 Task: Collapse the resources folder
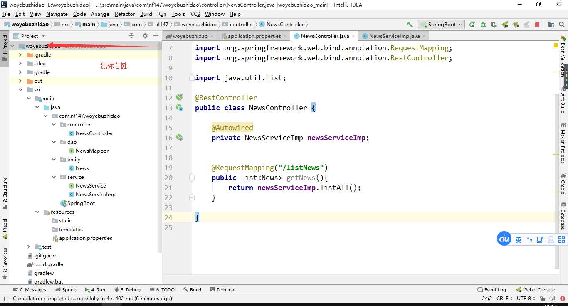point(37,212)
